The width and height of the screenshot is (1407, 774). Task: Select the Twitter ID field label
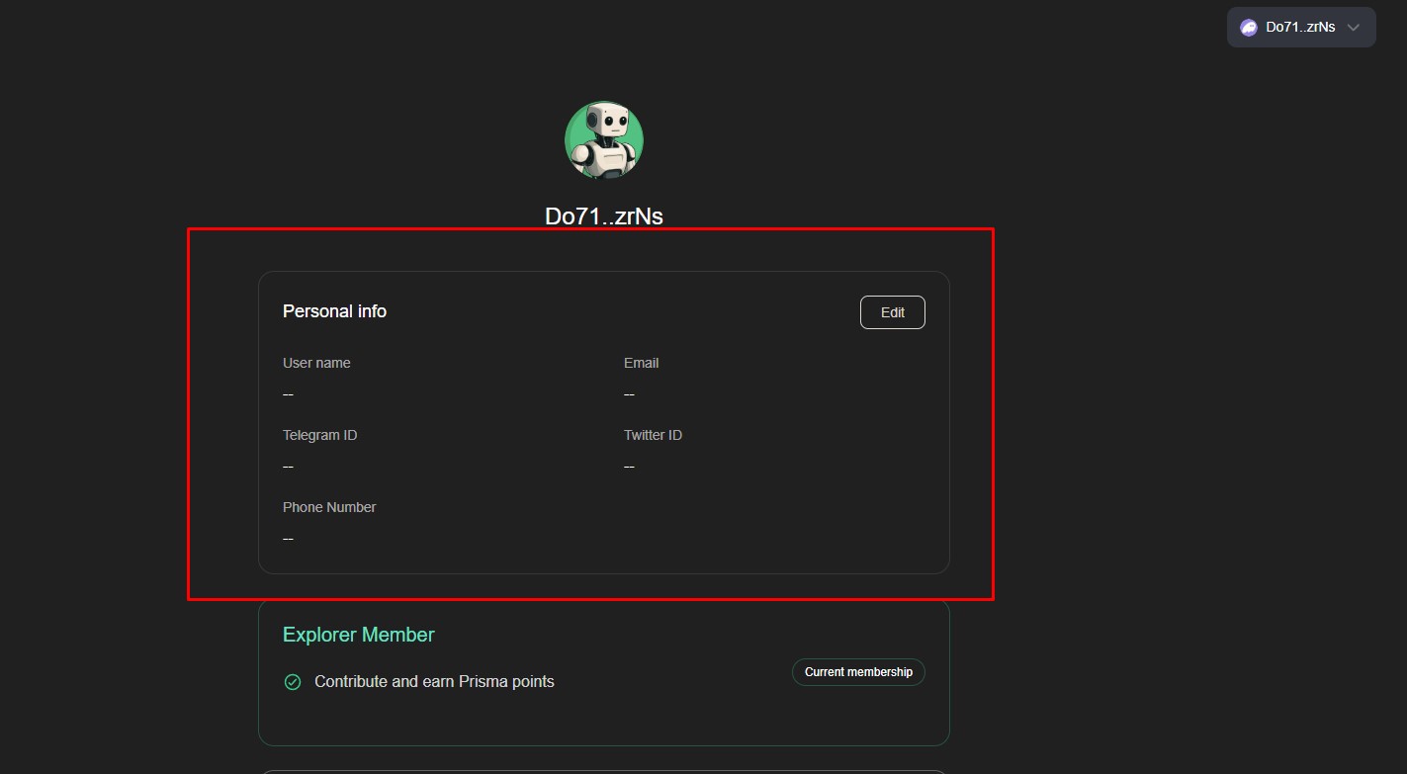tap(653, 435)
